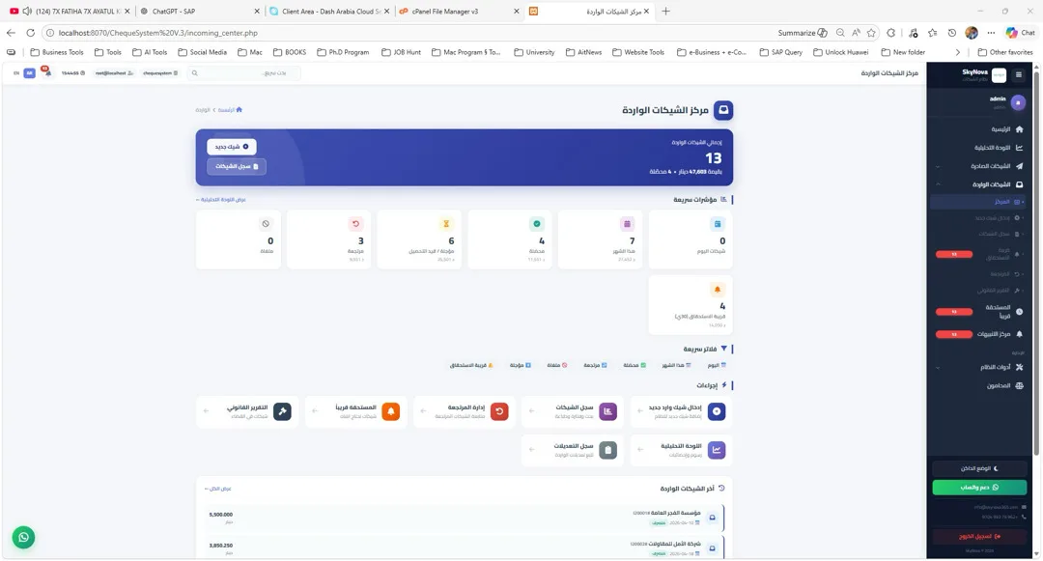This screenshot has height=561, width=1043.
Task: Click the مؤجلة hourglass stat icon
Action: [446, 224]
